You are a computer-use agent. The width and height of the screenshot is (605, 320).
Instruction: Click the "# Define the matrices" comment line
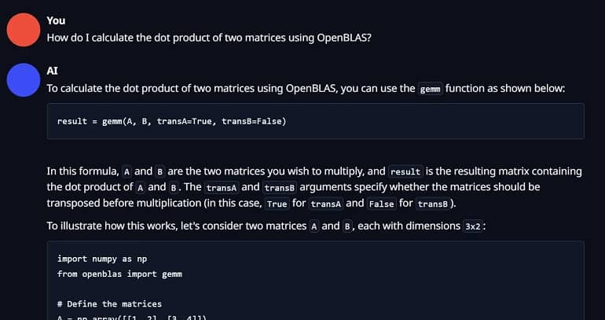(109, 303)
